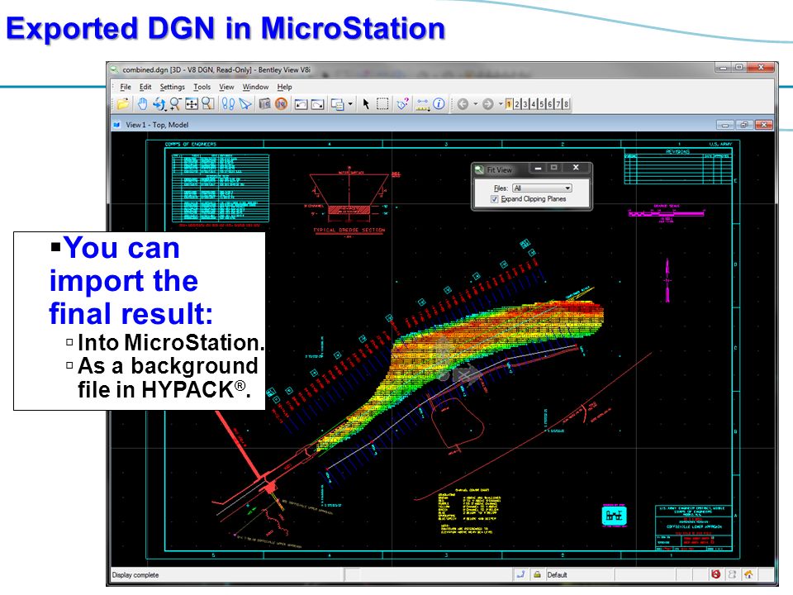Click the home icon in status bar

(x=748, y=574)
